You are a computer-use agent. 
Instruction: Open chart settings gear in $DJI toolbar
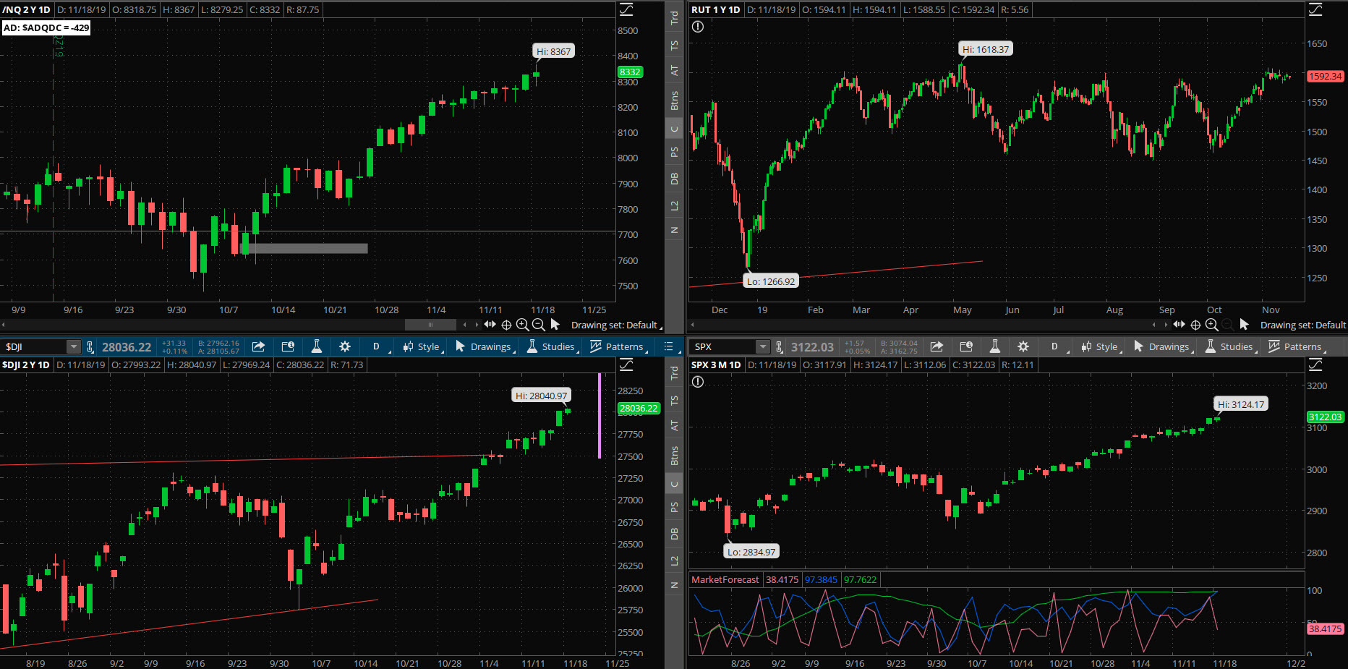(x=345, y=346)
